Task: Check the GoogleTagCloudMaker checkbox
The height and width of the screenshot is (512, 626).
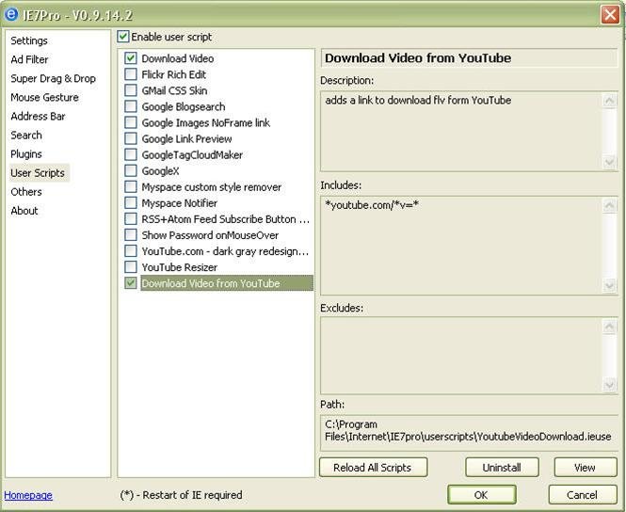Action: (131, 154)
